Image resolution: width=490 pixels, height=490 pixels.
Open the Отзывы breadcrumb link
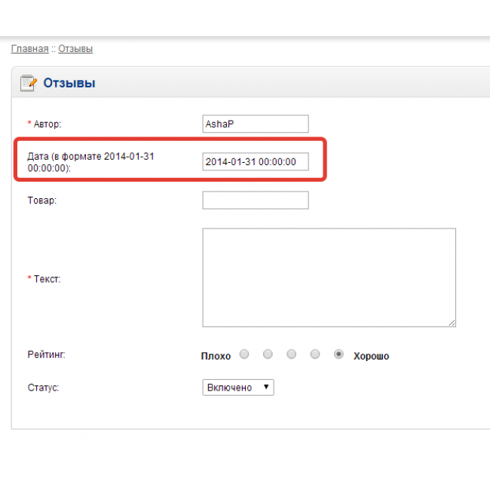(75, 49)
